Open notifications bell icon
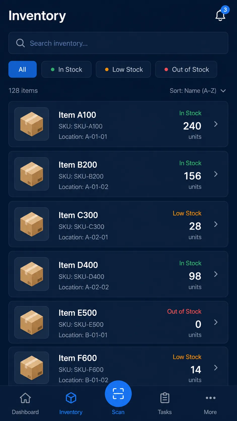This screenshot has height=421, width=237. point(220,15)
